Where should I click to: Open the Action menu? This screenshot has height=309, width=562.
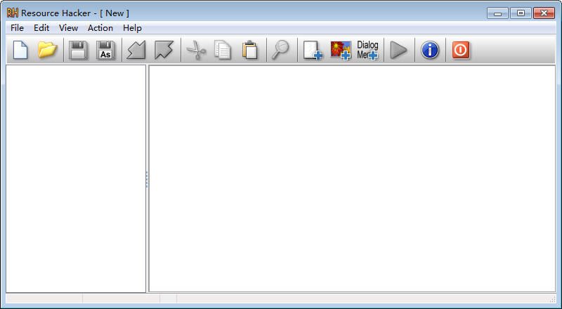coord(100,28)
